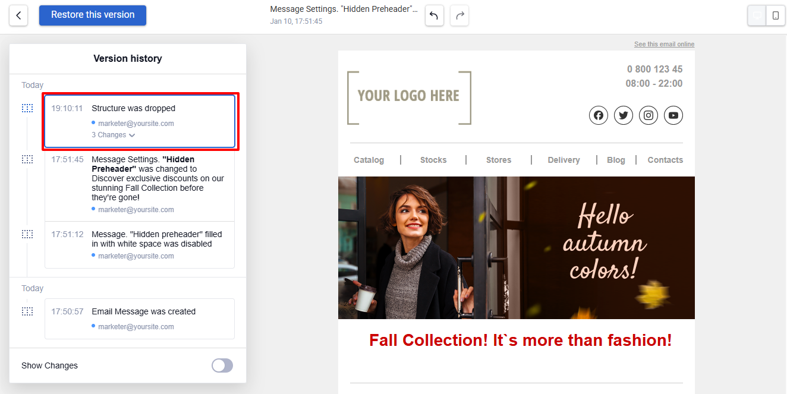Switch to desktop preview mode
The height and width of the screenshot is (394, 787).
click(757, 15)
